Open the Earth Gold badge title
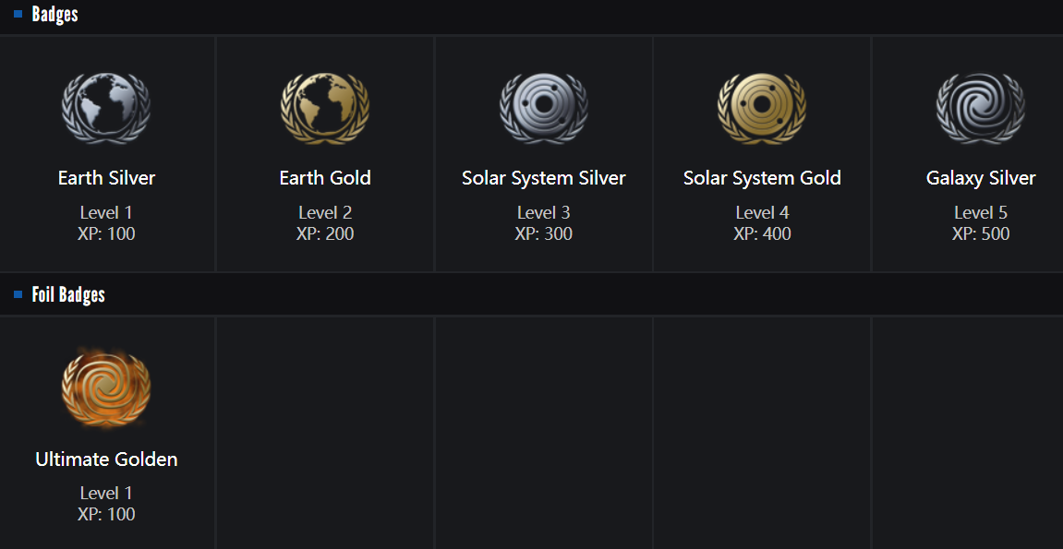This screenshot has width=1063, height=549. pos(325,178)
